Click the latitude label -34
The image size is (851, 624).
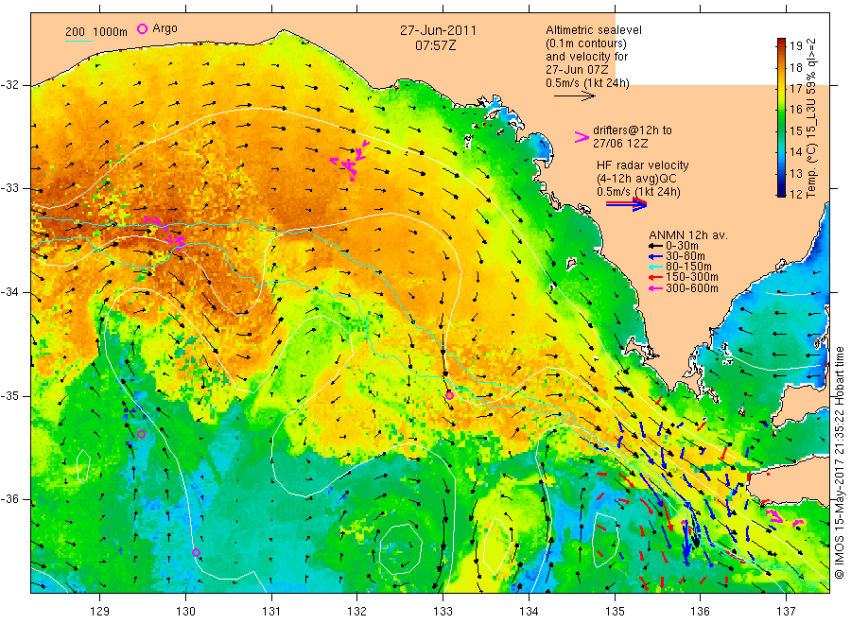click(9, 292)
